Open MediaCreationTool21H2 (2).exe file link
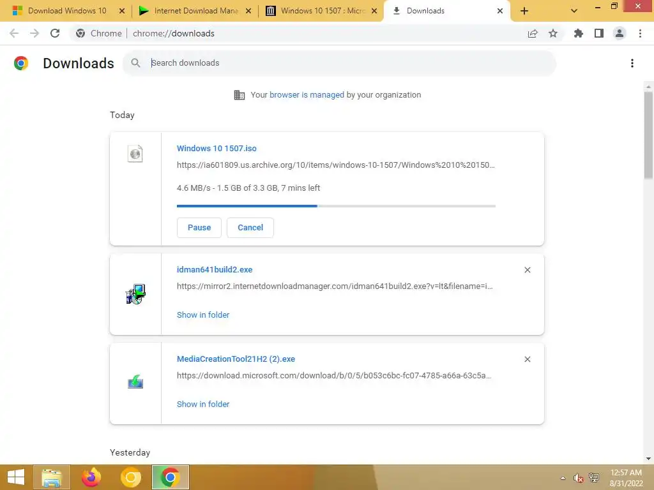 pyautogui.click(x=236, y=359)
